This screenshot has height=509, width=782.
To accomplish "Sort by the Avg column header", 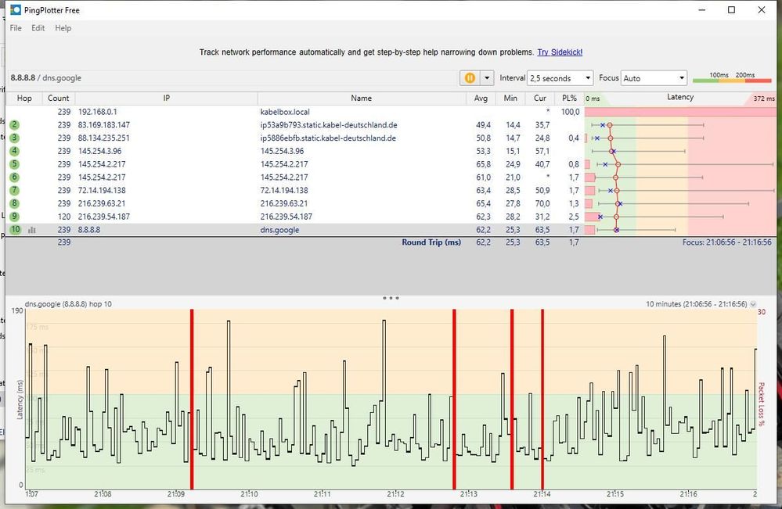I will [x=481, y=98].
